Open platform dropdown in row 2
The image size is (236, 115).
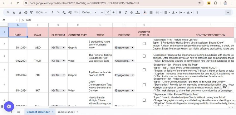tap(58, 47)
